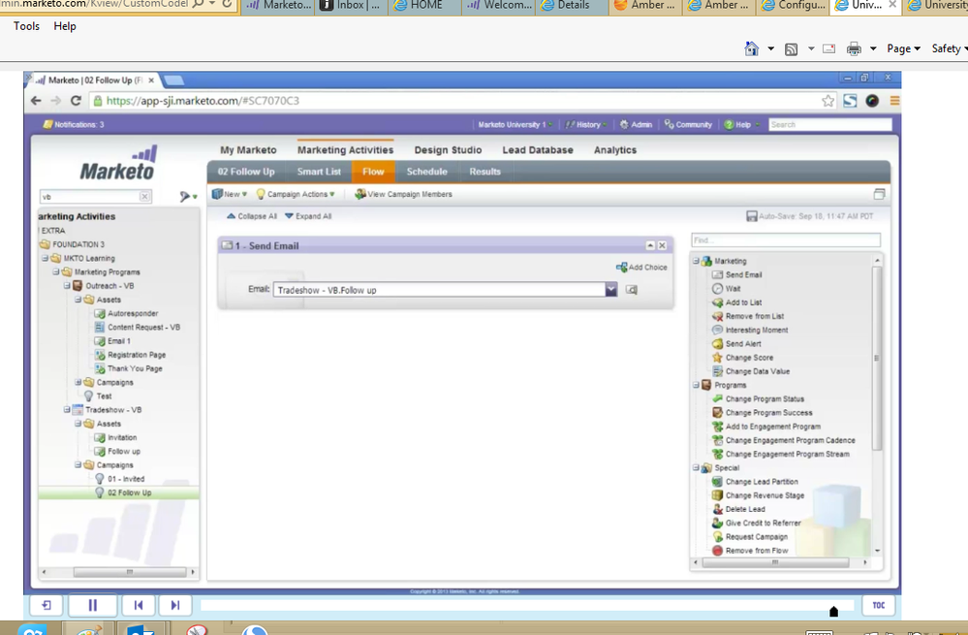
Task: Click the Marketo header Search field
Action: [830, 125]
